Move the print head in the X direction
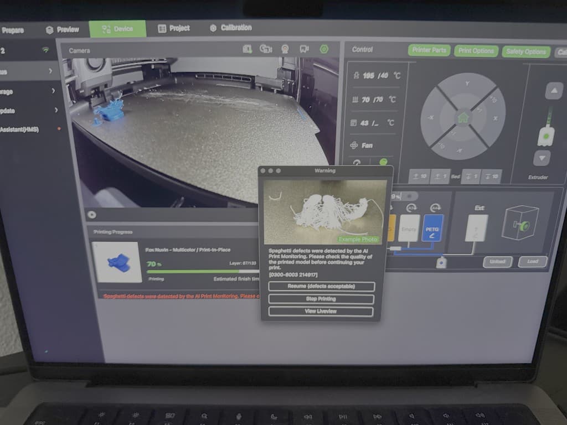Viewport: 567px width, 425px height. coord(496,118)
